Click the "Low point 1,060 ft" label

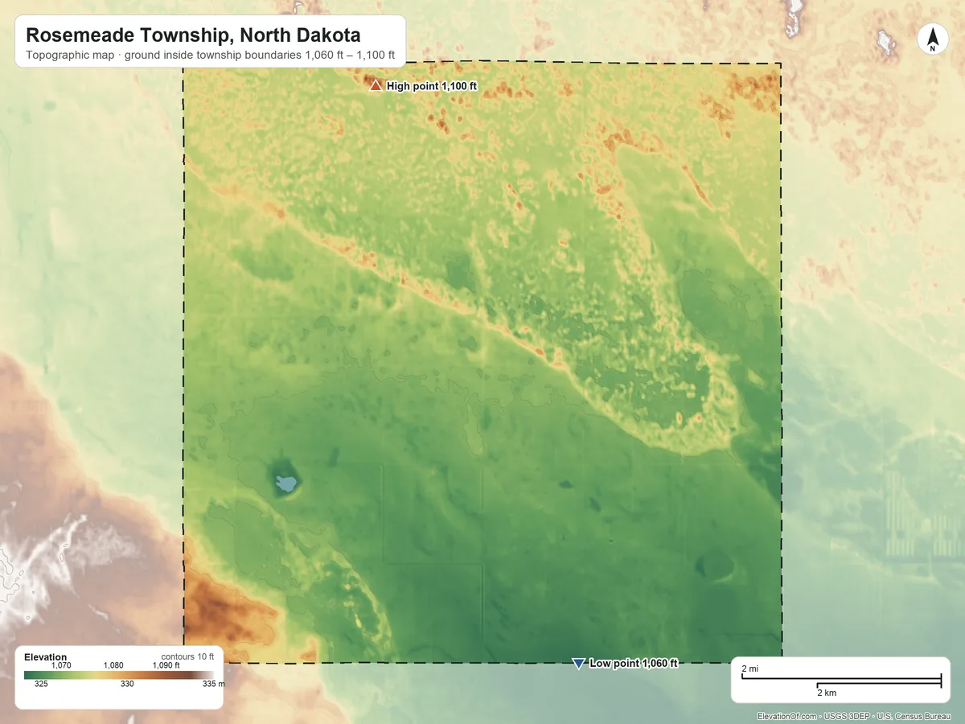pos(634,664)
